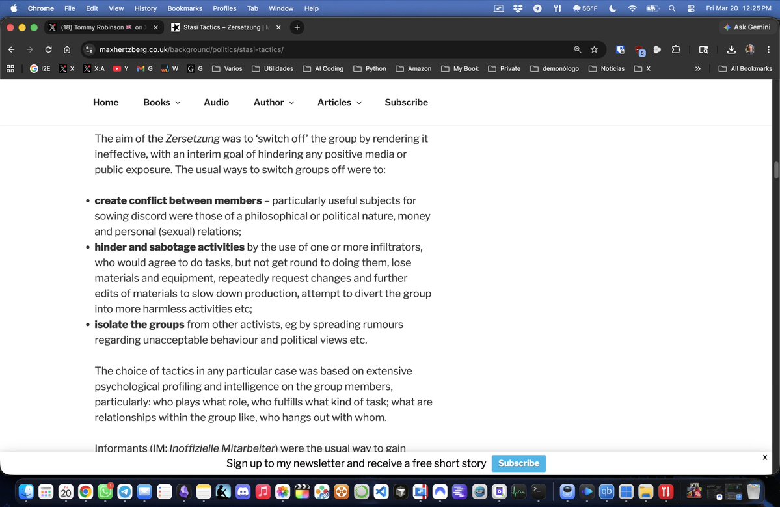This screenshot has width=780, height=507.
Task: Open the Trash in the dock
Action: click(754, 491)
